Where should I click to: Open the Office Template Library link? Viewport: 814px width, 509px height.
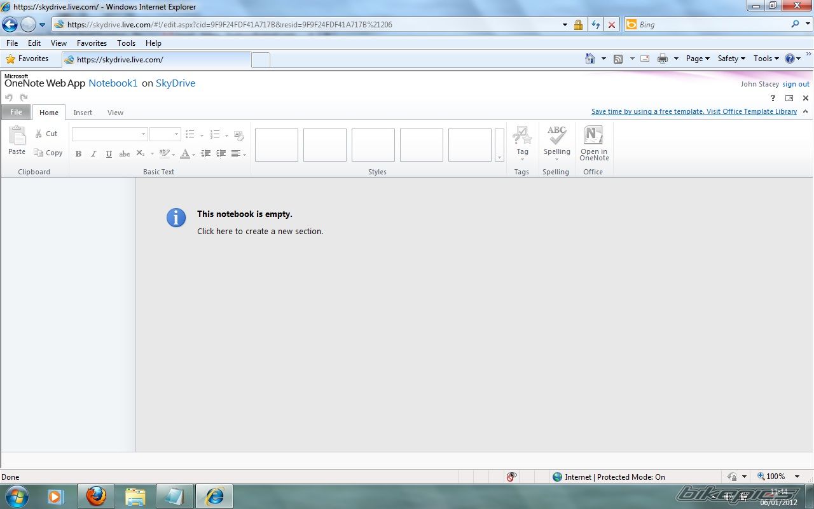pos(694,111)
